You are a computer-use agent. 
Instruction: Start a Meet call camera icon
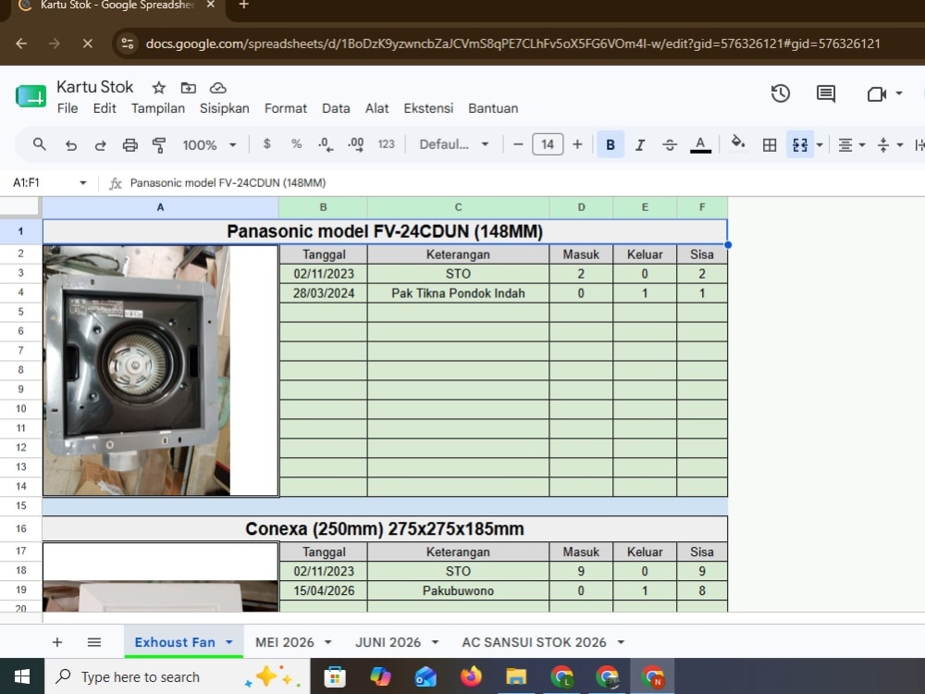[877, 93]
